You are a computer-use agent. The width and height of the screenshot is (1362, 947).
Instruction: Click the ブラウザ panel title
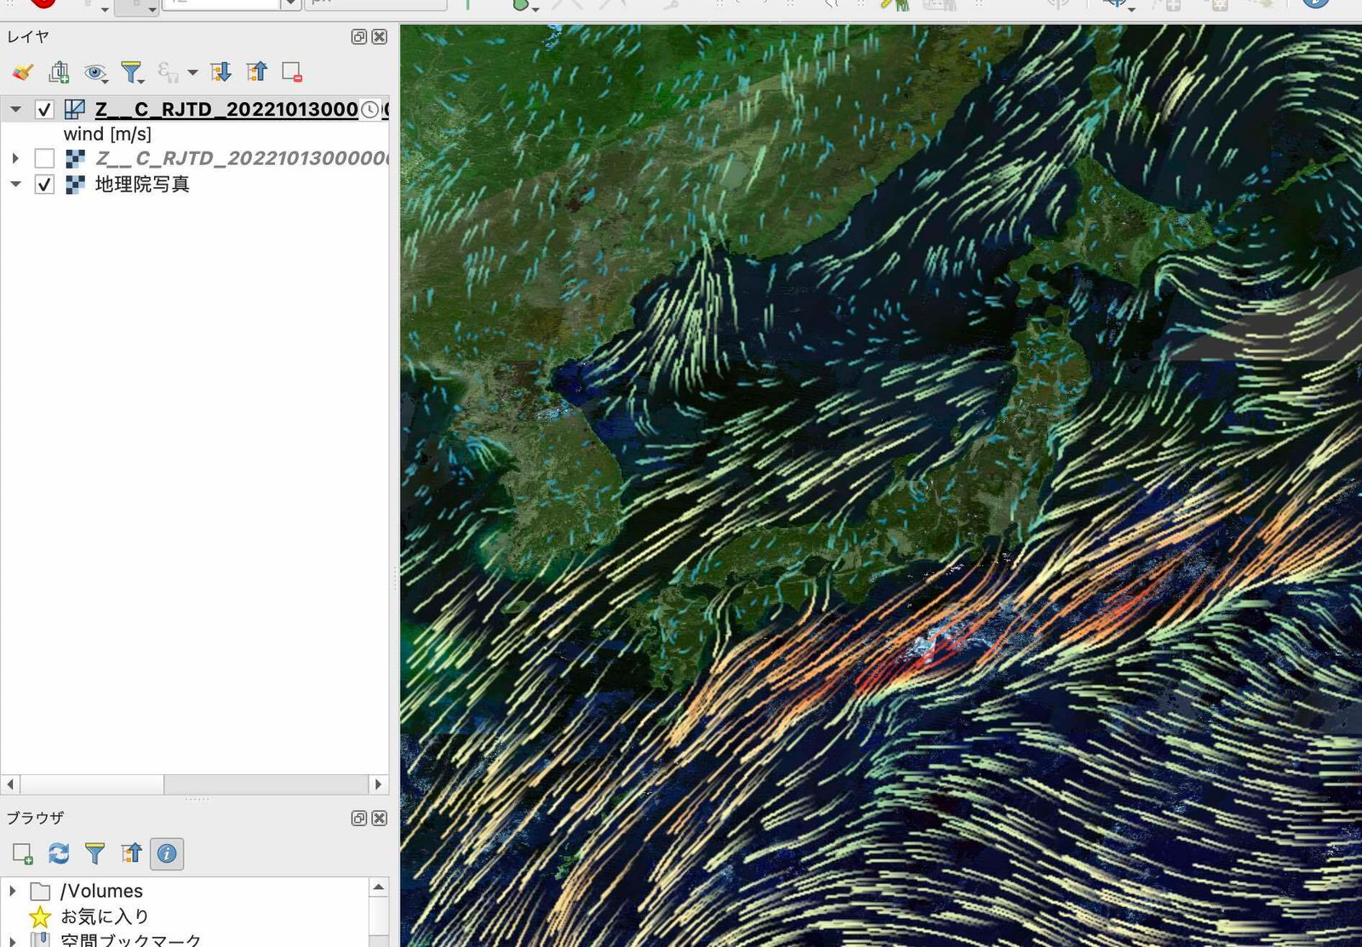click(x=35, y=818)
